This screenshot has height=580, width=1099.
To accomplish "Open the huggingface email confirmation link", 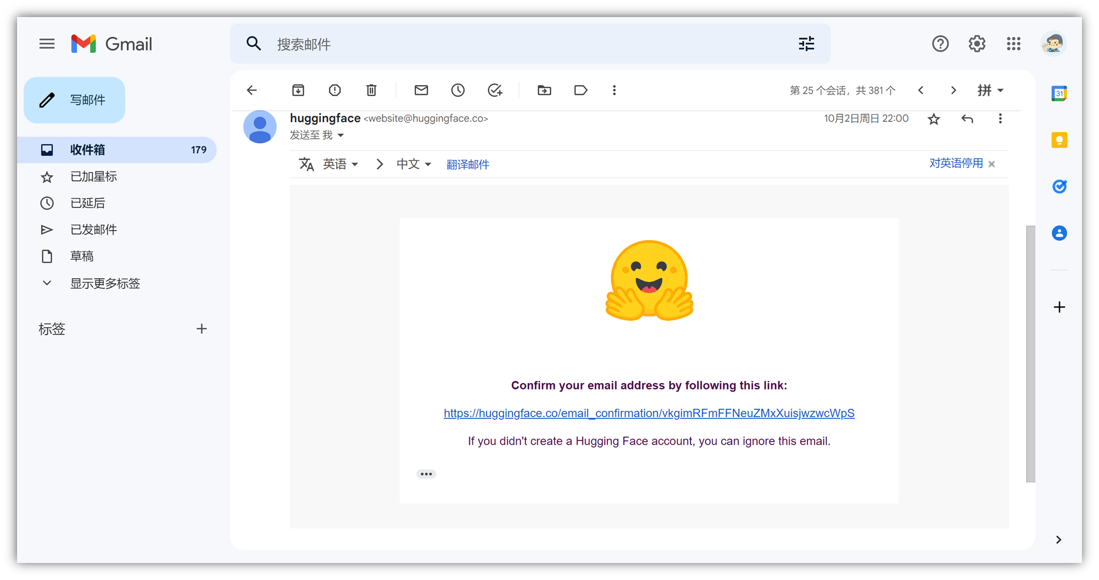I will [649, 413].
